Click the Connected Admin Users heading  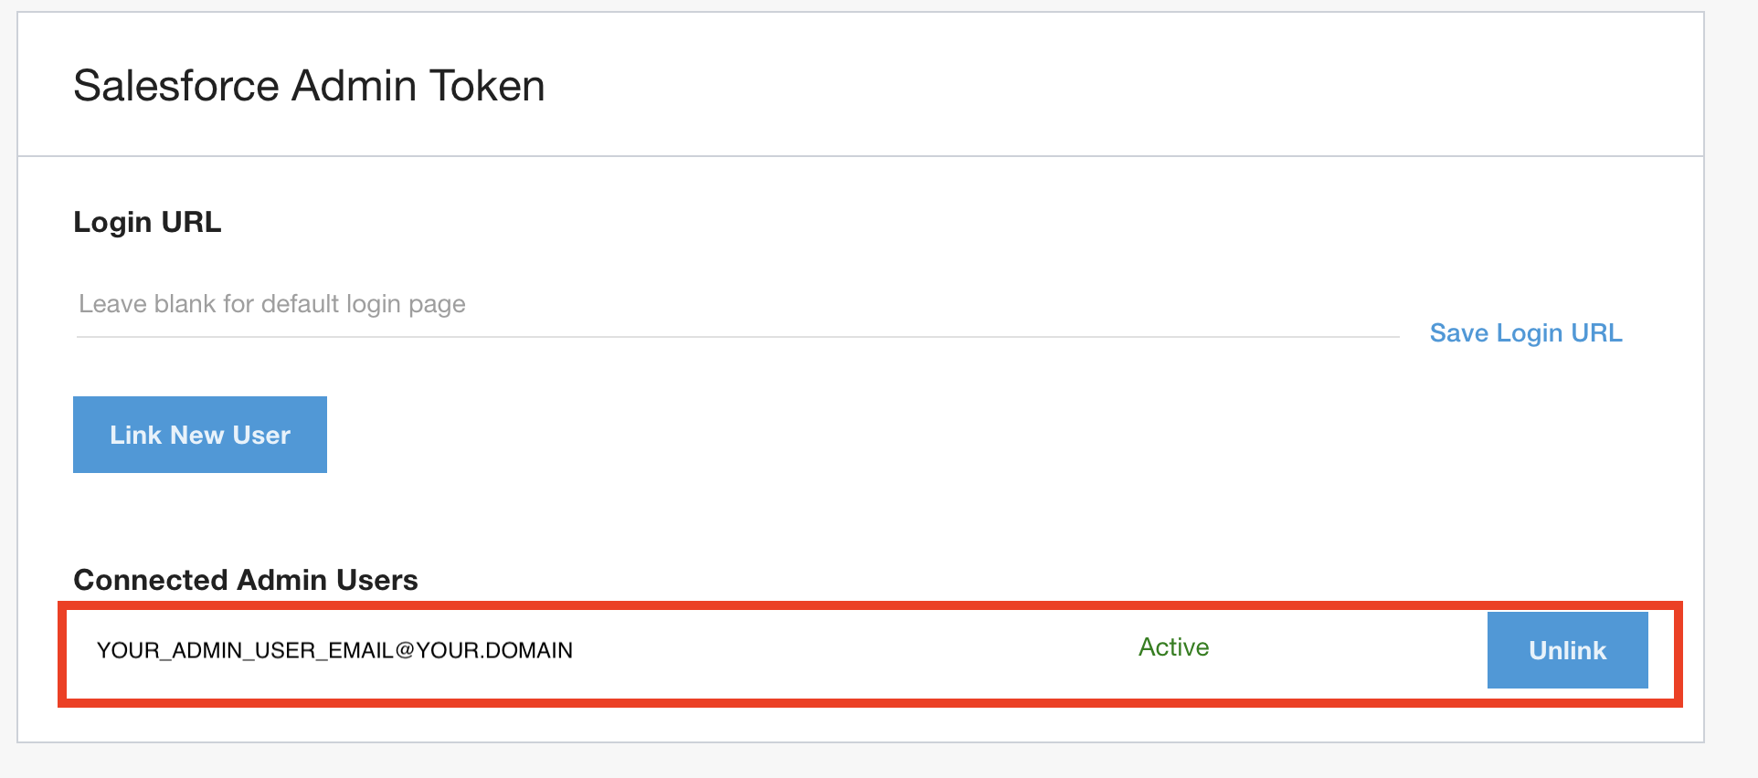click(246, 580)
